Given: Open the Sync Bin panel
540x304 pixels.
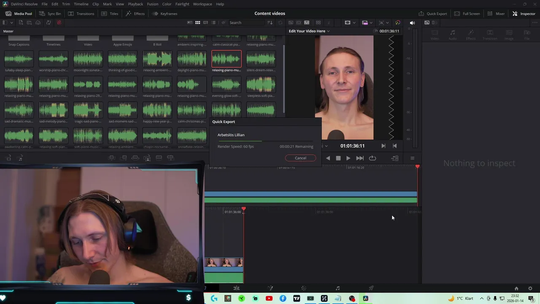Looking at the screenshot, I should point(50,14).
